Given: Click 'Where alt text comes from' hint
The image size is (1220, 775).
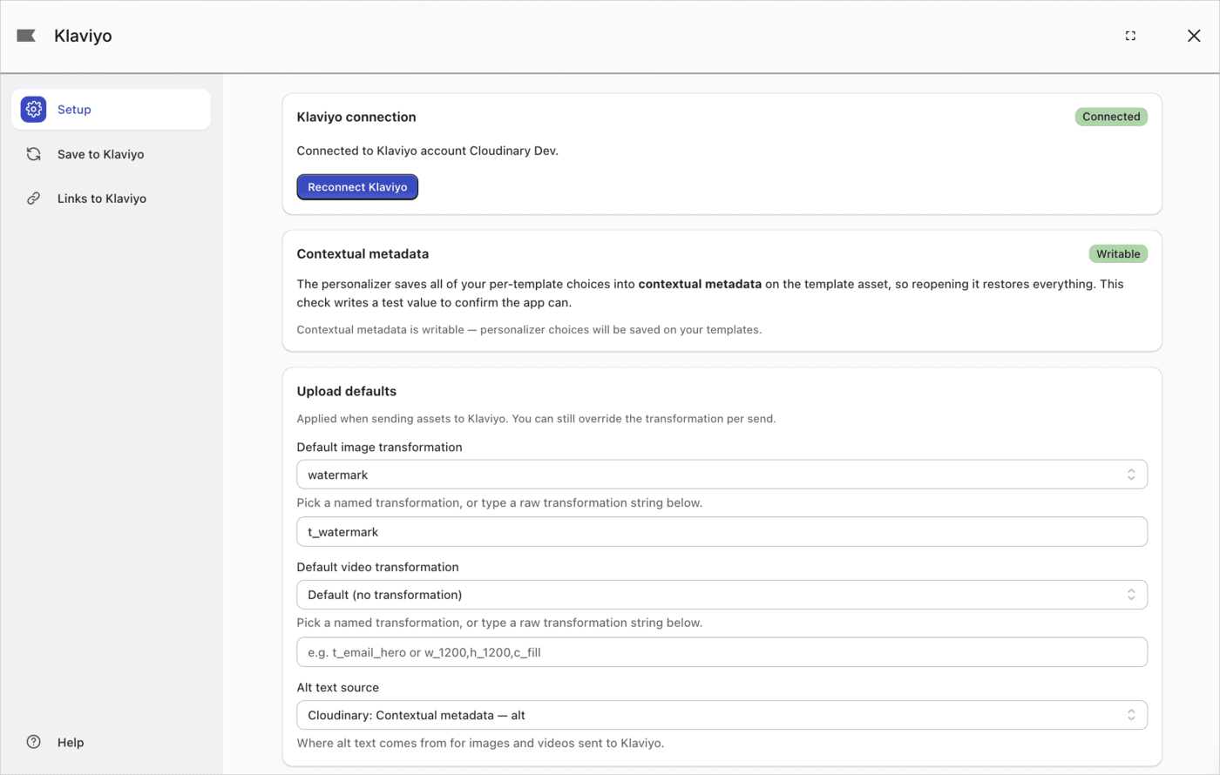Looking at the screenshot, I should [x=480, y=744].
